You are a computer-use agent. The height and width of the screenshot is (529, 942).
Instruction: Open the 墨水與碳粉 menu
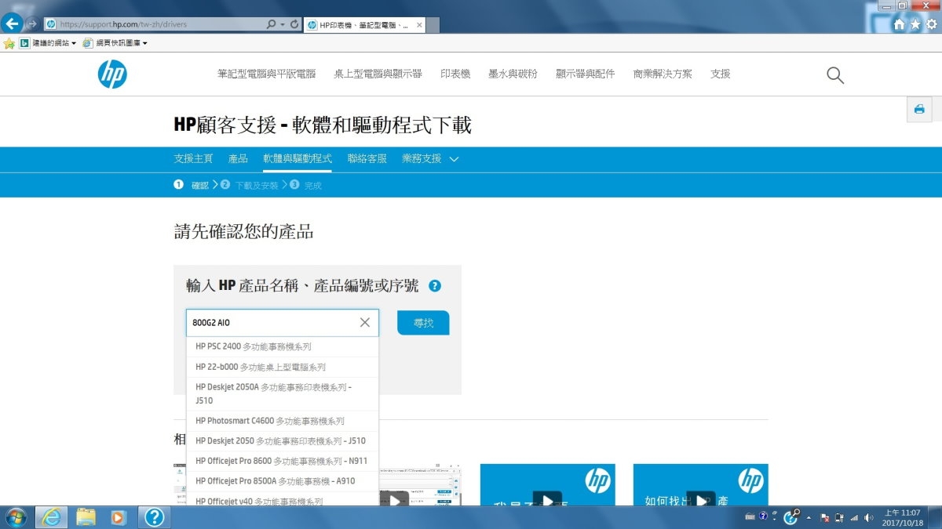pos(513,74)
